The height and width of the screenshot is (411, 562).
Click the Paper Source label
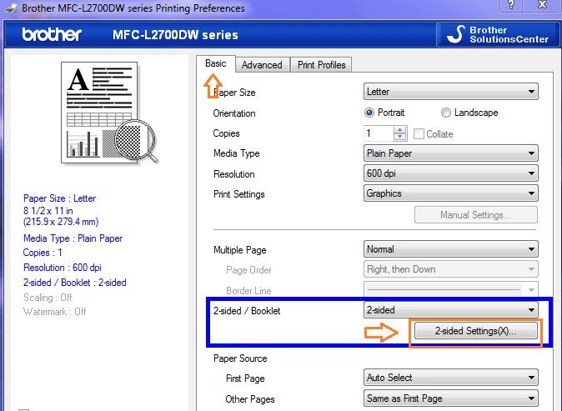click(240, 358)
